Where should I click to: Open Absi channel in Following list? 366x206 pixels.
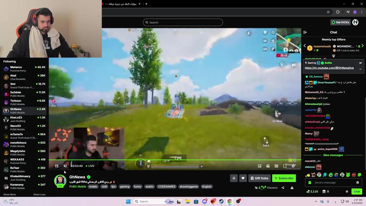[x=24, y=77]
